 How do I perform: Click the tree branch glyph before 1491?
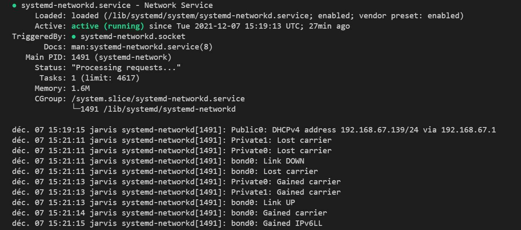point(76,109)
